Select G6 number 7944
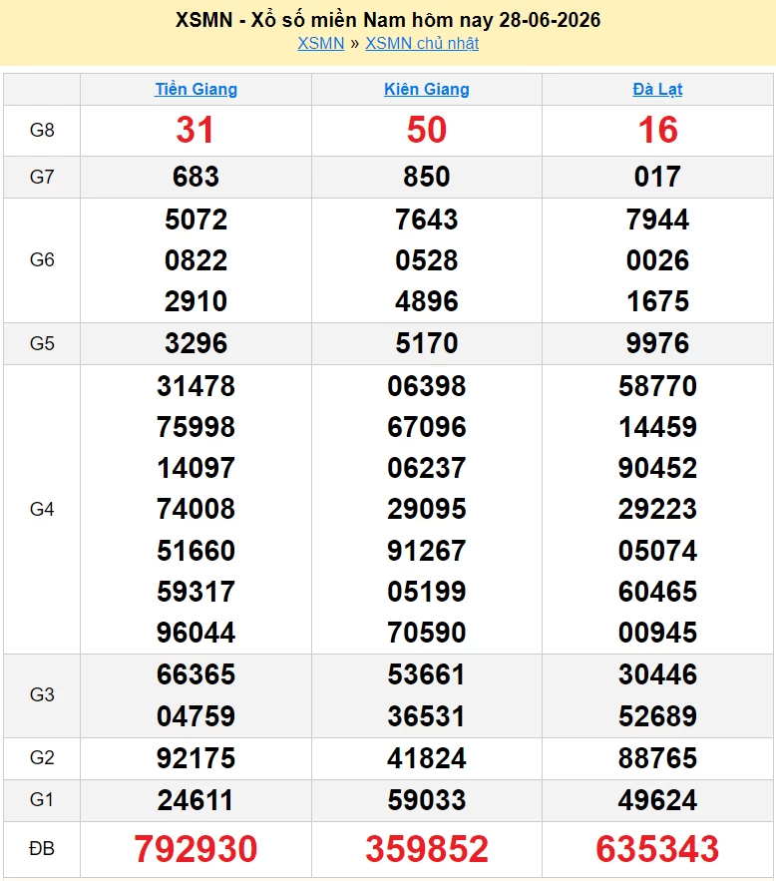The width and height of the screenshot is (776, 881). click(657, 220)
